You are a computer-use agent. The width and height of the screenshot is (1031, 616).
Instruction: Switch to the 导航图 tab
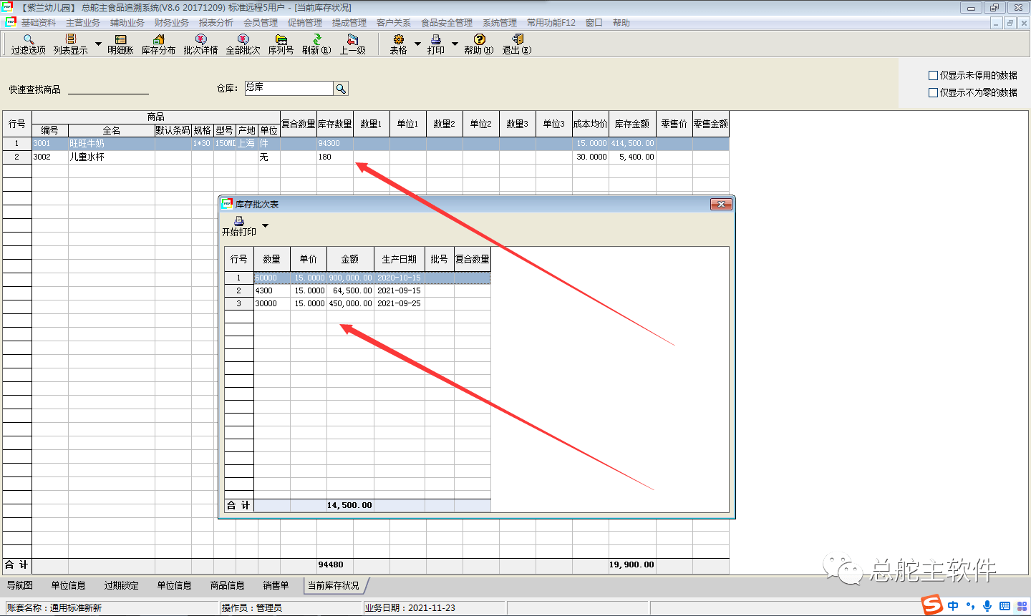(x=20, y=585)
